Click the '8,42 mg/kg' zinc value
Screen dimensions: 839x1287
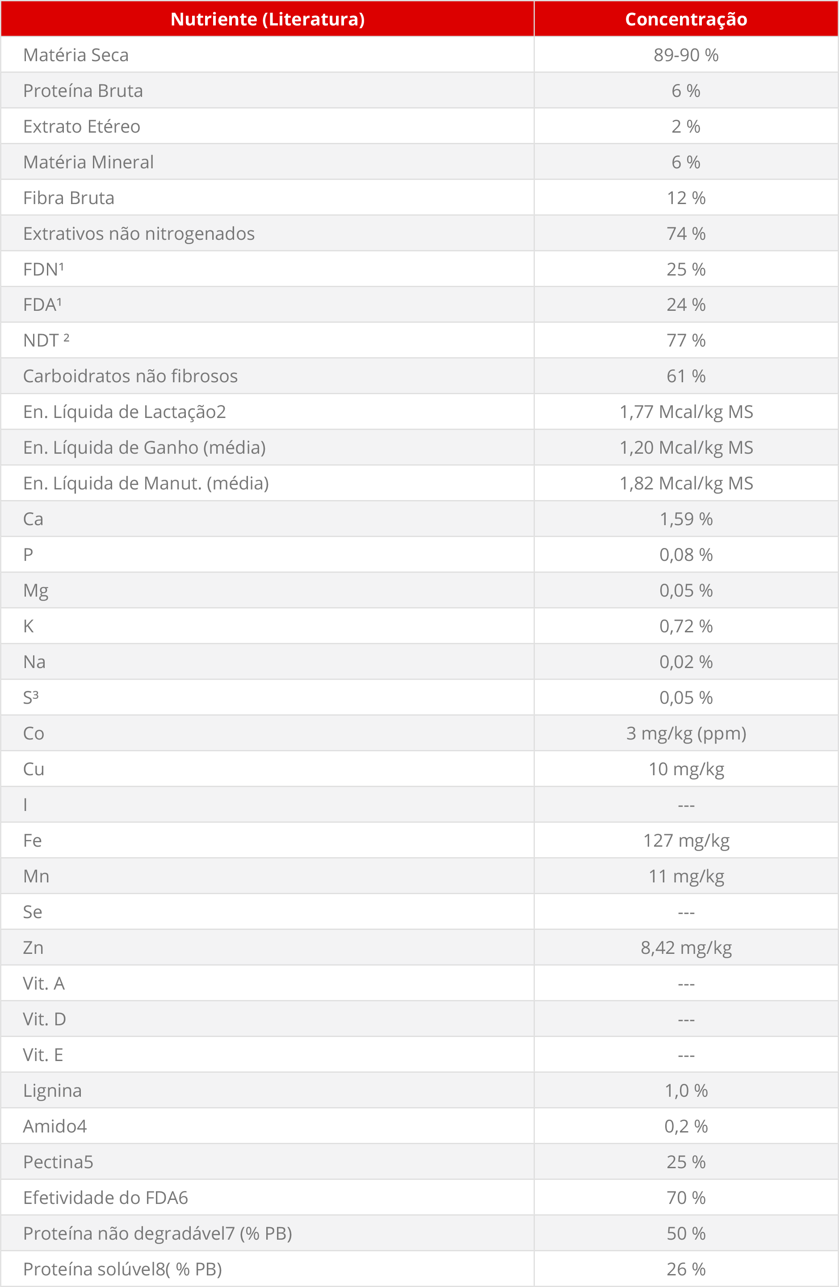[x=686, y=948]
